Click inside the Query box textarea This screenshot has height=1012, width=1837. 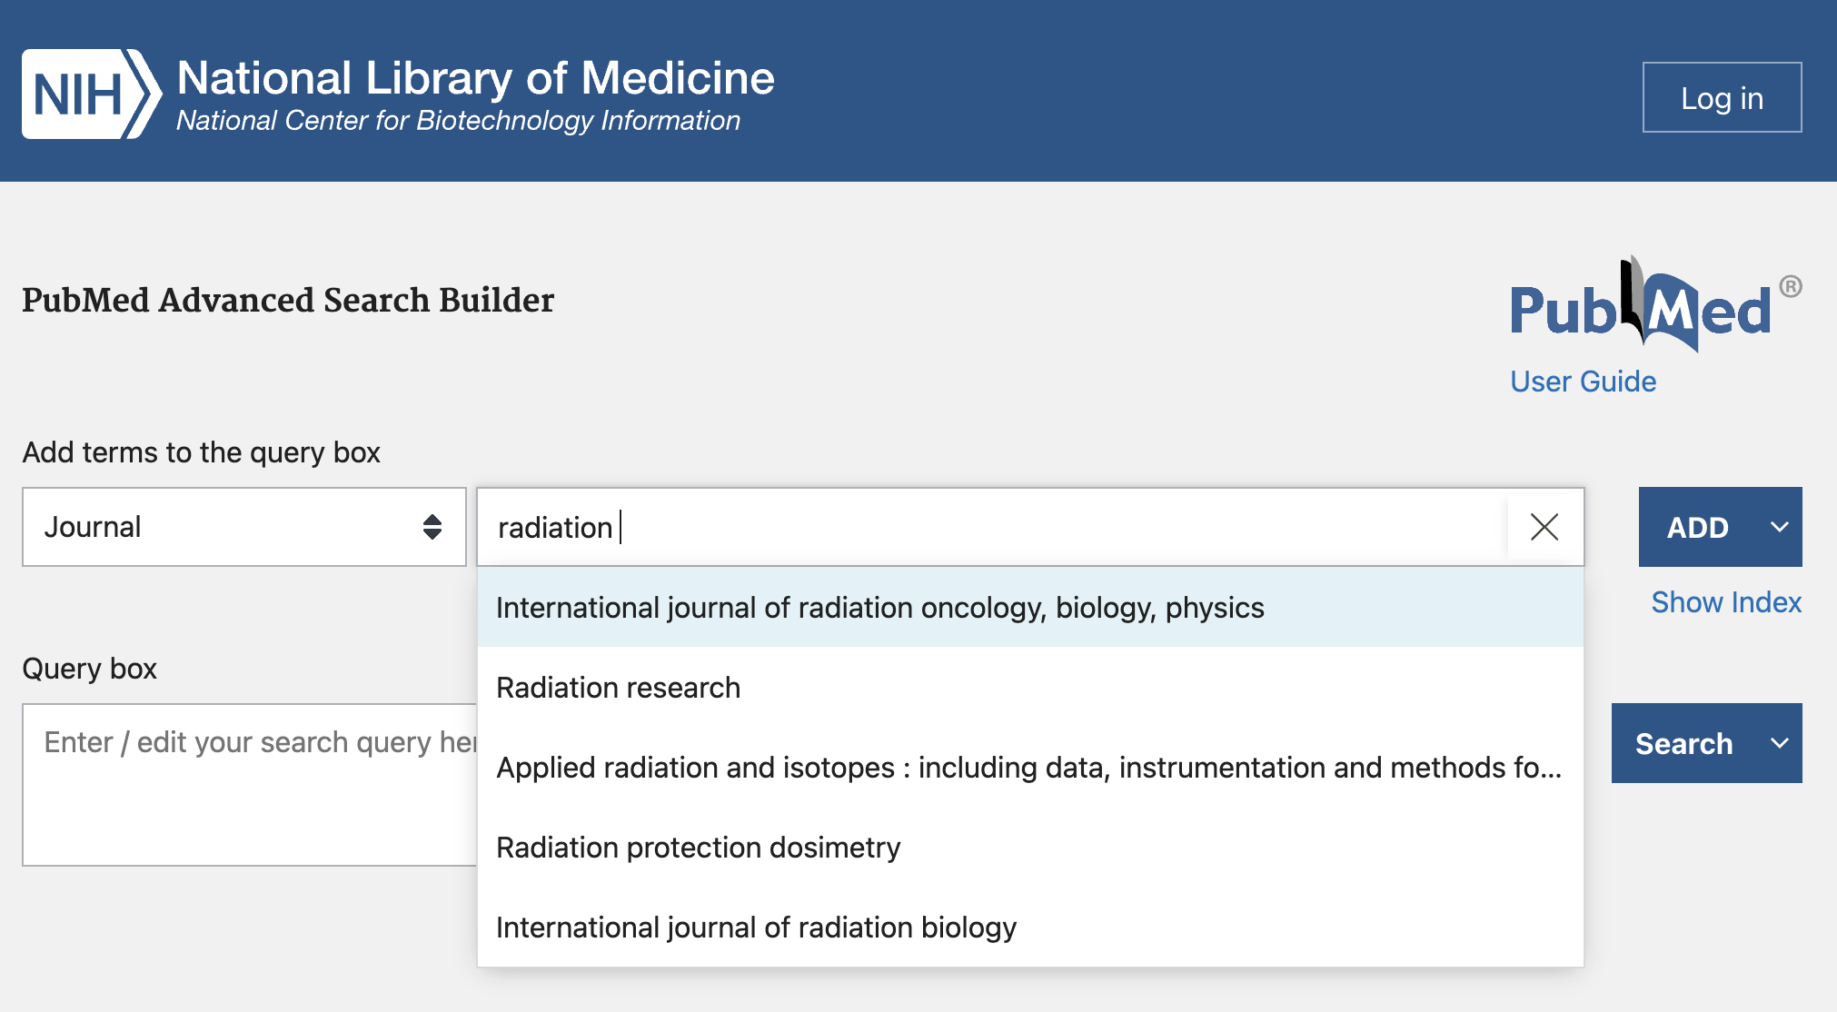[x=249, y=785]
